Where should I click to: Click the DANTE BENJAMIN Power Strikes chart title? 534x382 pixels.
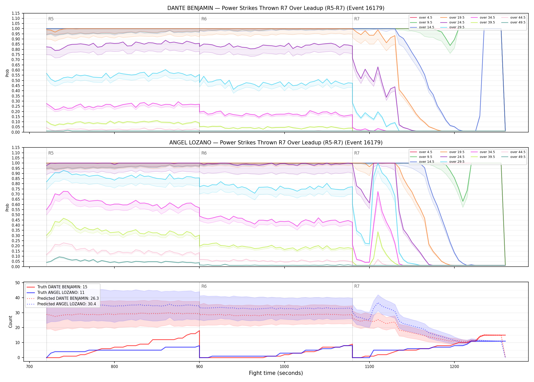276,8
